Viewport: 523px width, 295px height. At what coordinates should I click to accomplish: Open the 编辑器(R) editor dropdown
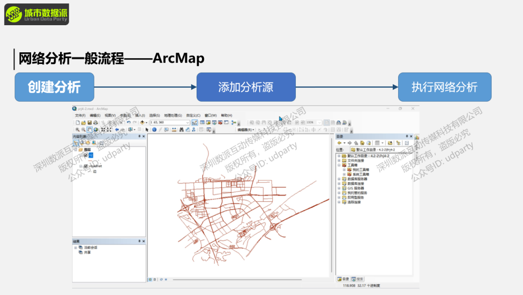246,130
